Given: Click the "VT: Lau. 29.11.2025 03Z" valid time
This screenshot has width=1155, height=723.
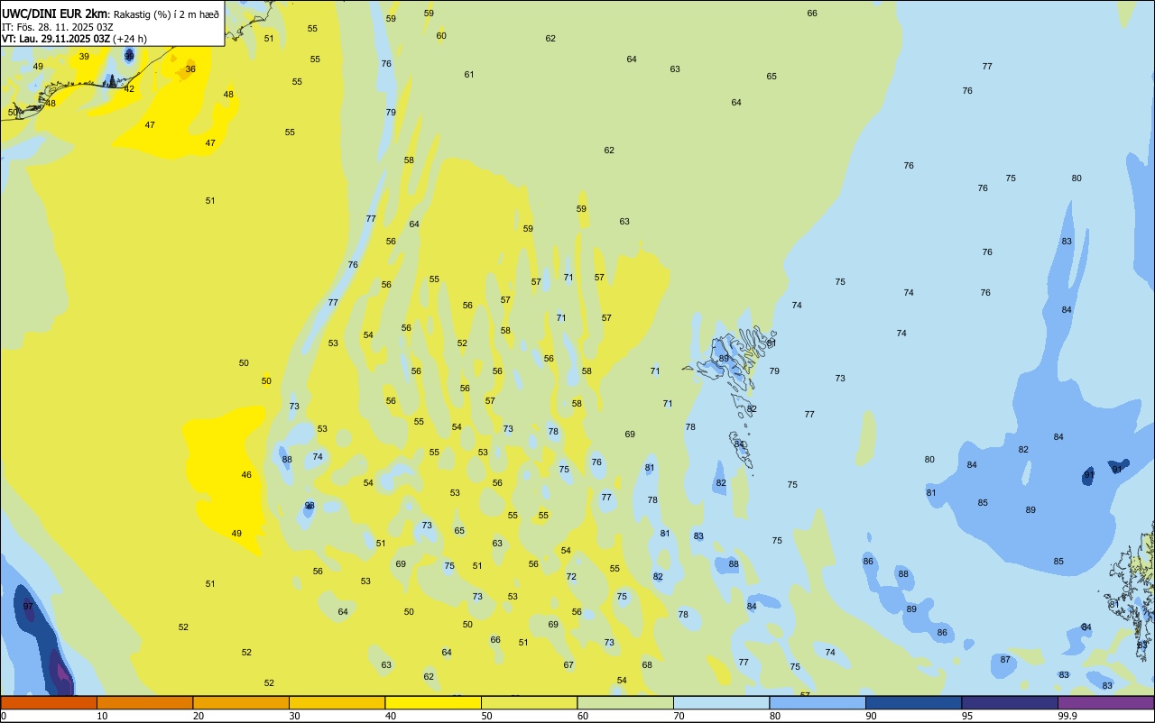Looking at the screenshot, I should point(56,39).
